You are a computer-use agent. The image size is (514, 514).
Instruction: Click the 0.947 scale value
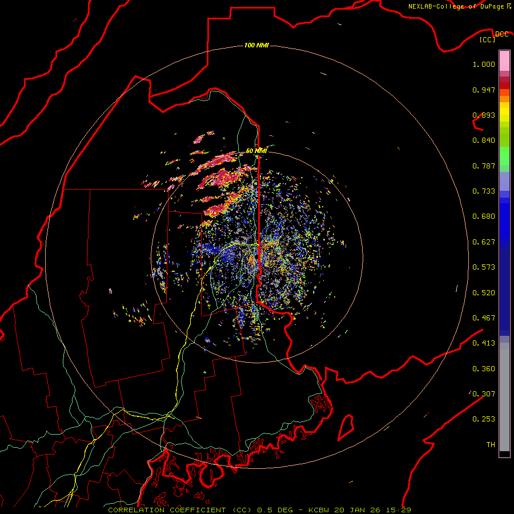484,90
